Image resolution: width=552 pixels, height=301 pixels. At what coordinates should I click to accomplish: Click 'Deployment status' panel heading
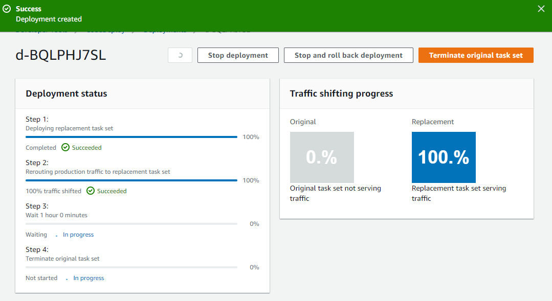pyautogui.click(x=66, y=94)
